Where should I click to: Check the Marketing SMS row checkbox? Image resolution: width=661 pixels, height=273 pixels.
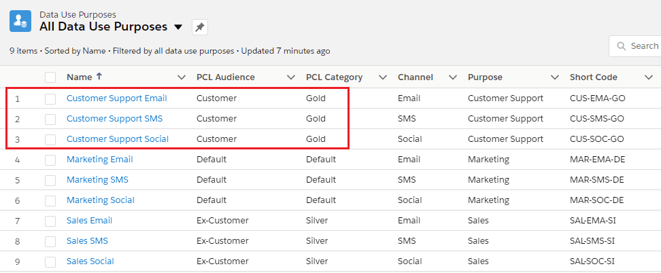[x=50, y=180]
